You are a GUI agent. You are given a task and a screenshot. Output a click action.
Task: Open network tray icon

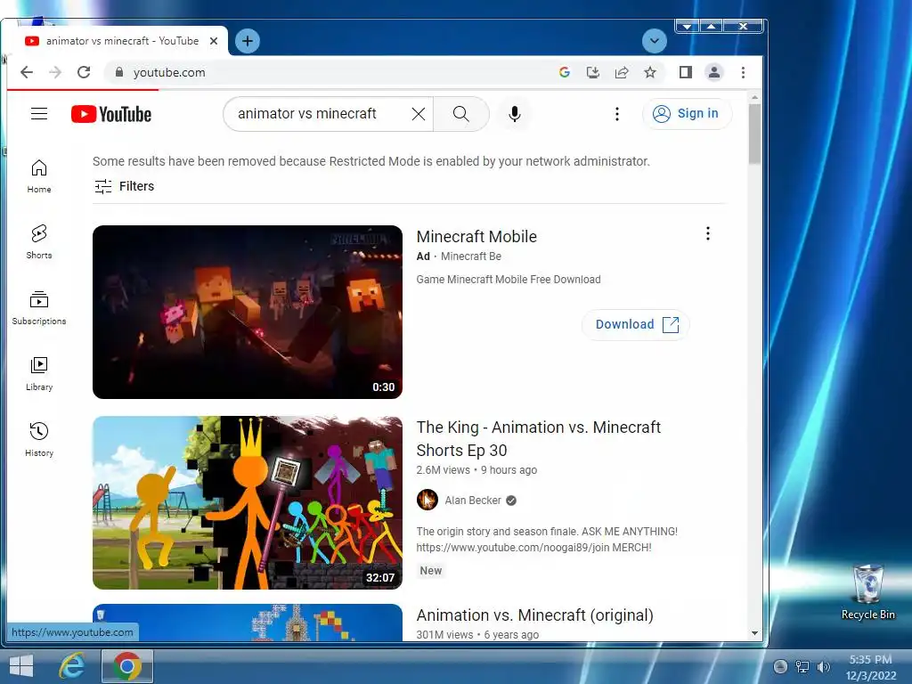pos(802,667)
